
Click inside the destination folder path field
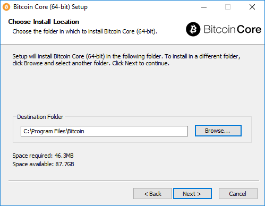(x=104, y=131)
